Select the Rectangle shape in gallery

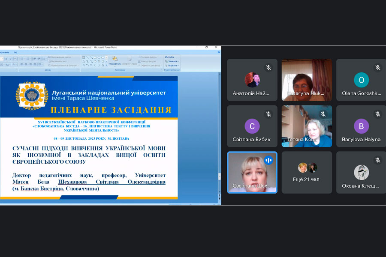[95, 57]
